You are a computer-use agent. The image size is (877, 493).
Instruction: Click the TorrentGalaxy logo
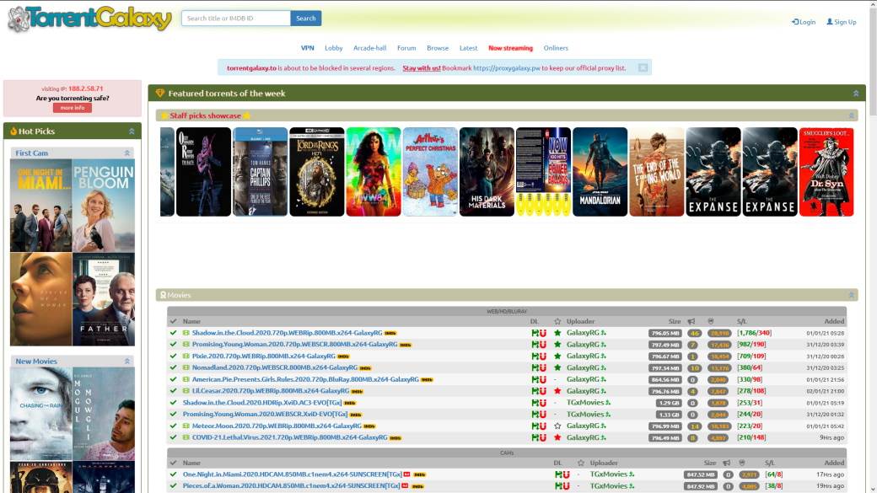pos(89,18)
